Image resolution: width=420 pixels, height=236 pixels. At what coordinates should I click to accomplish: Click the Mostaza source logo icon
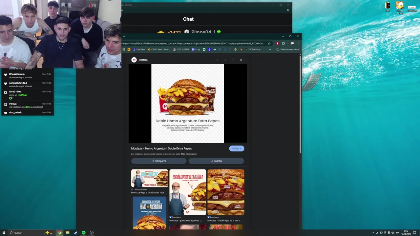(x=134, y=60)
